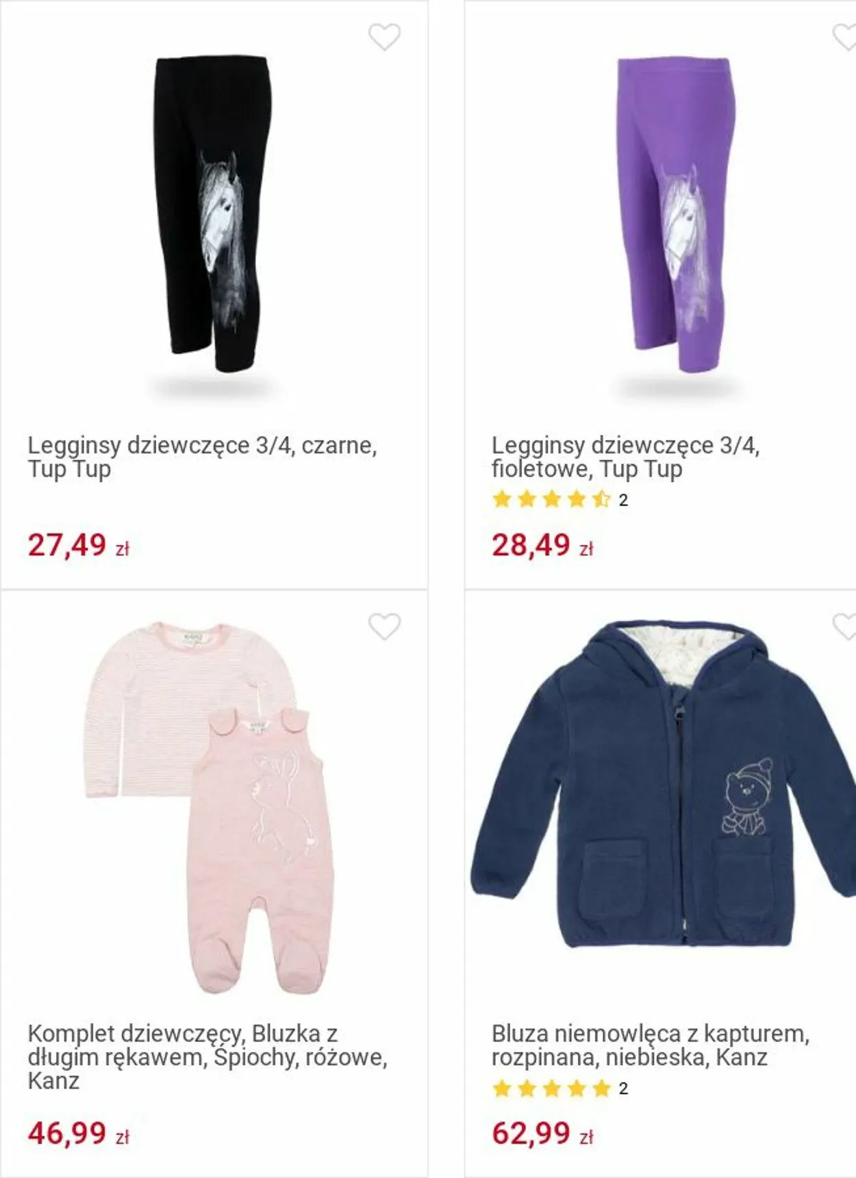Image resolution: width=856 pixels, height=1178 pixels.
Task: Save navy hooded sweatshirt via heart icon
Action: coord(845,626)
